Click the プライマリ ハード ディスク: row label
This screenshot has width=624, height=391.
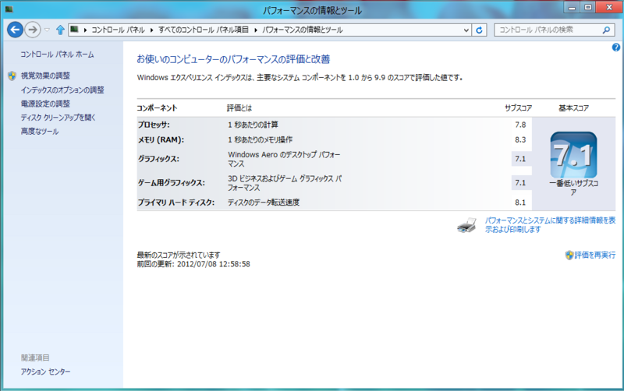pos(176,203)
